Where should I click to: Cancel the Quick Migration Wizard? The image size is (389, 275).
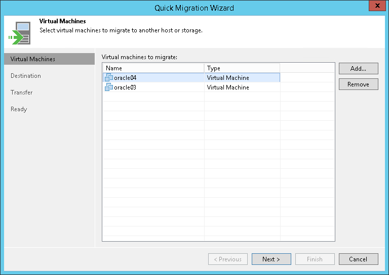(x=359, y=259)
